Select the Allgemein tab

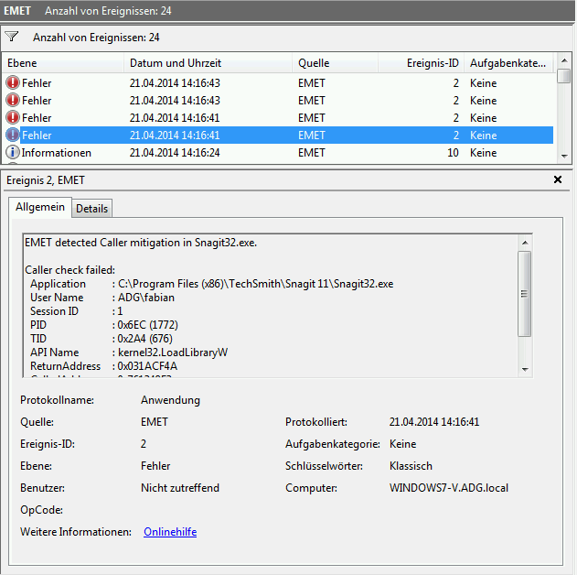[x=40, y=207]
